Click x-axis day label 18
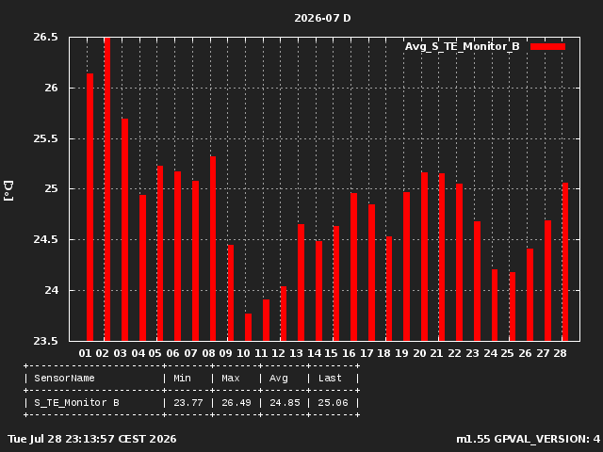Image resolution: width=603 pixels, height=452 pixels. pos(383,353)
